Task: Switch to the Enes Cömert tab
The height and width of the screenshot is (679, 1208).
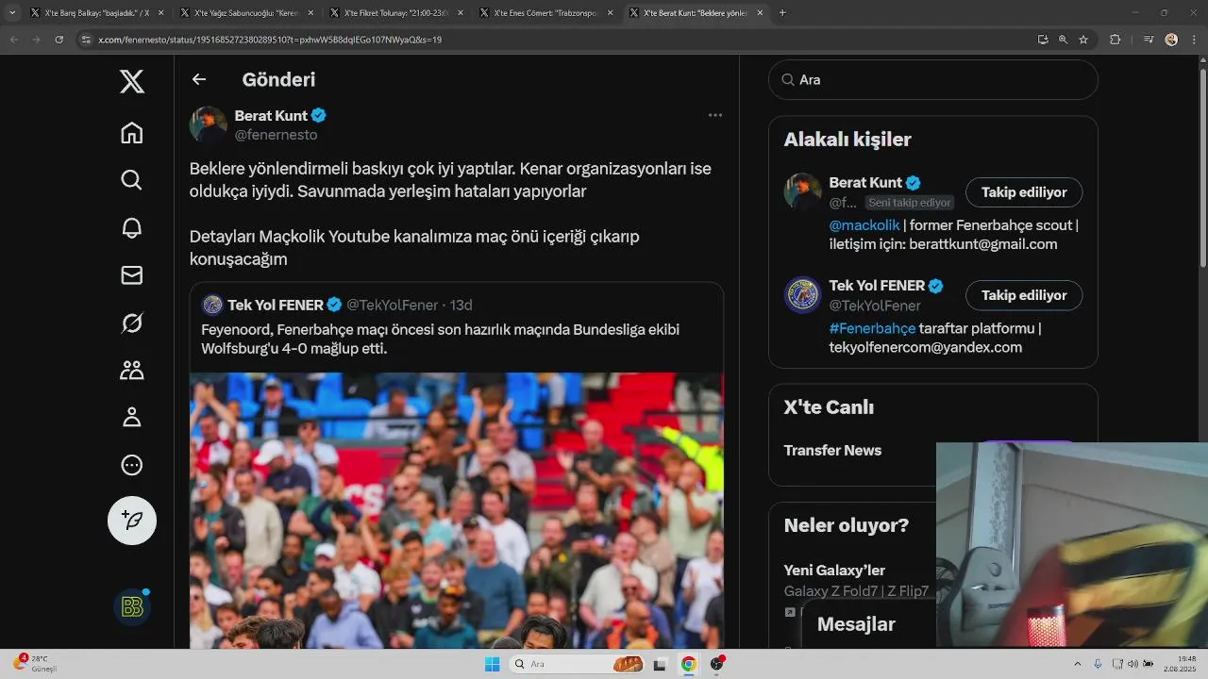Action: (x=546, y=13)
